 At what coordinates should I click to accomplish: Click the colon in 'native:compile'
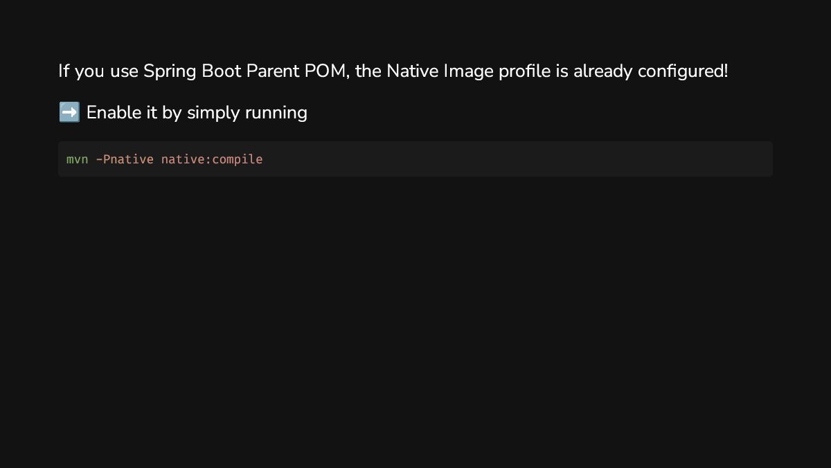(x=208, y=159)
